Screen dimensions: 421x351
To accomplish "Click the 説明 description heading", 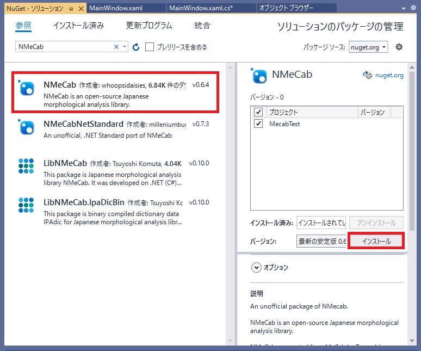I will (x=257, y=293).
